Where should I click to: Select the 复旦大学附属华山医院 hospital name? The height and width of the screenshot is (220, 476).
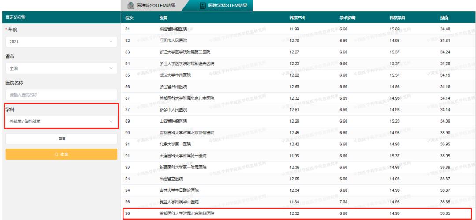click(179, 202)
